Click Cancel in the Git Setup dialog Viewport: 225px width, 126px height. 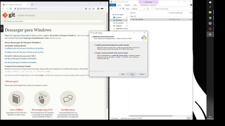tap(142, 74)
